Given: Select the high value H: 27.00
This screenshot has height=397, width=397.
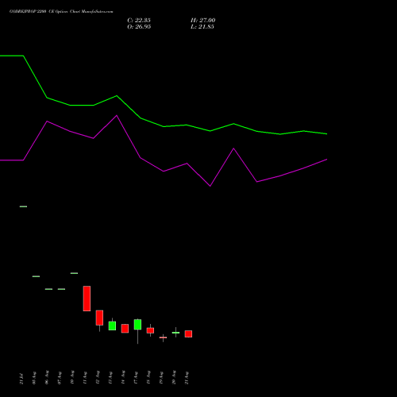Looking at the screenshot, I should 203,21.
